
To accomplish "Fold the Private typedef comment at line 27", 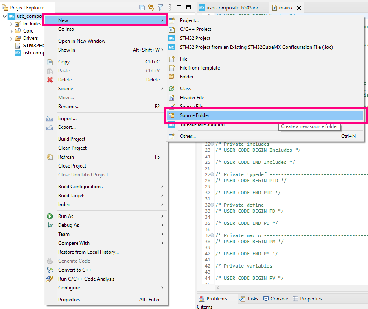I will 212,174.
